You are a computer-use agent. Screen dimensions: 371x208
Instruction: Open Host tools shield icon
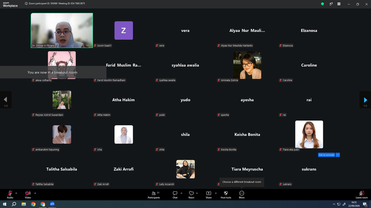(x=225, y=193)
